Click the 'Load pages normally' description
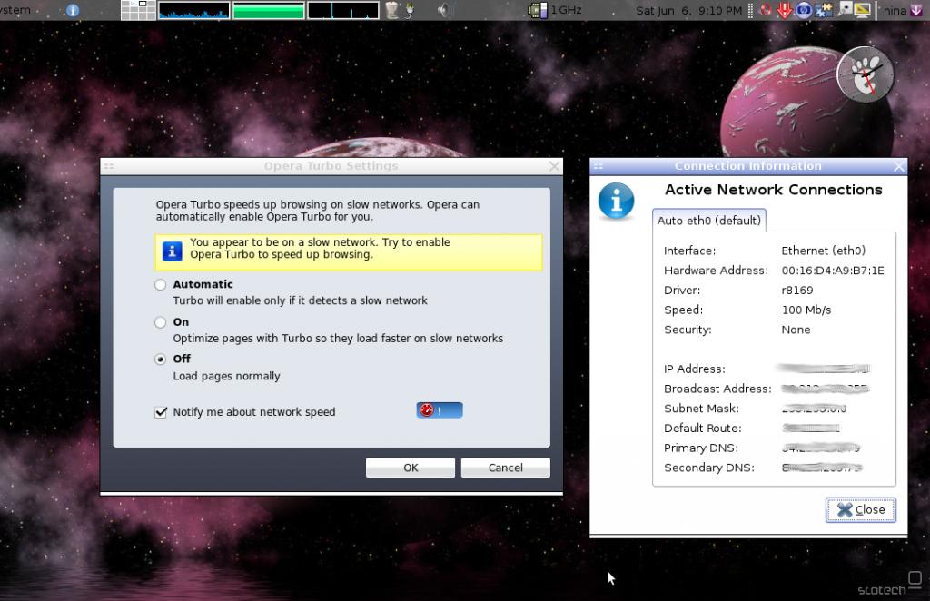The height and width of the screenshot is (601, 930). (x=226, y=377)
